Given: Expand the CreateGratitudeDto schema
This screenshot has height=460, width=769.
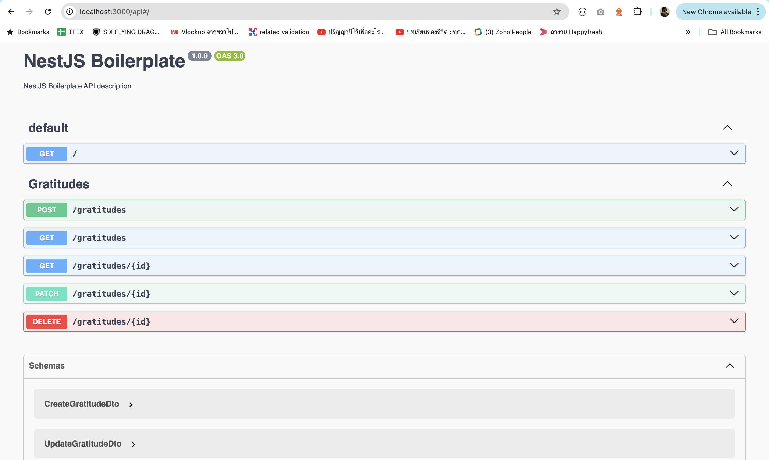Looking at the screenshot, I should tap(131, 404).
